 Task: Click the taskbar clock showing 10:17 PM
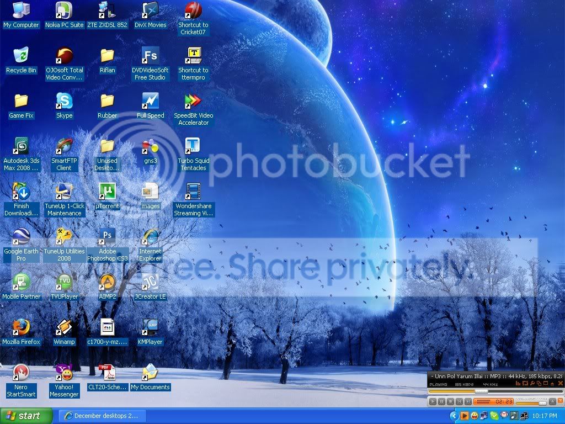point(545,416)
